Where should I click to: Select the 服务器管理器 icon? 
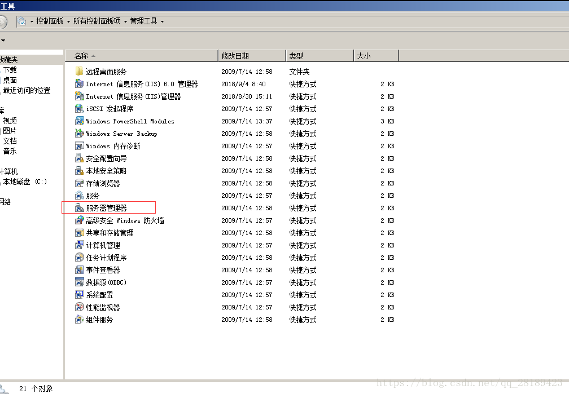(79, 207)
